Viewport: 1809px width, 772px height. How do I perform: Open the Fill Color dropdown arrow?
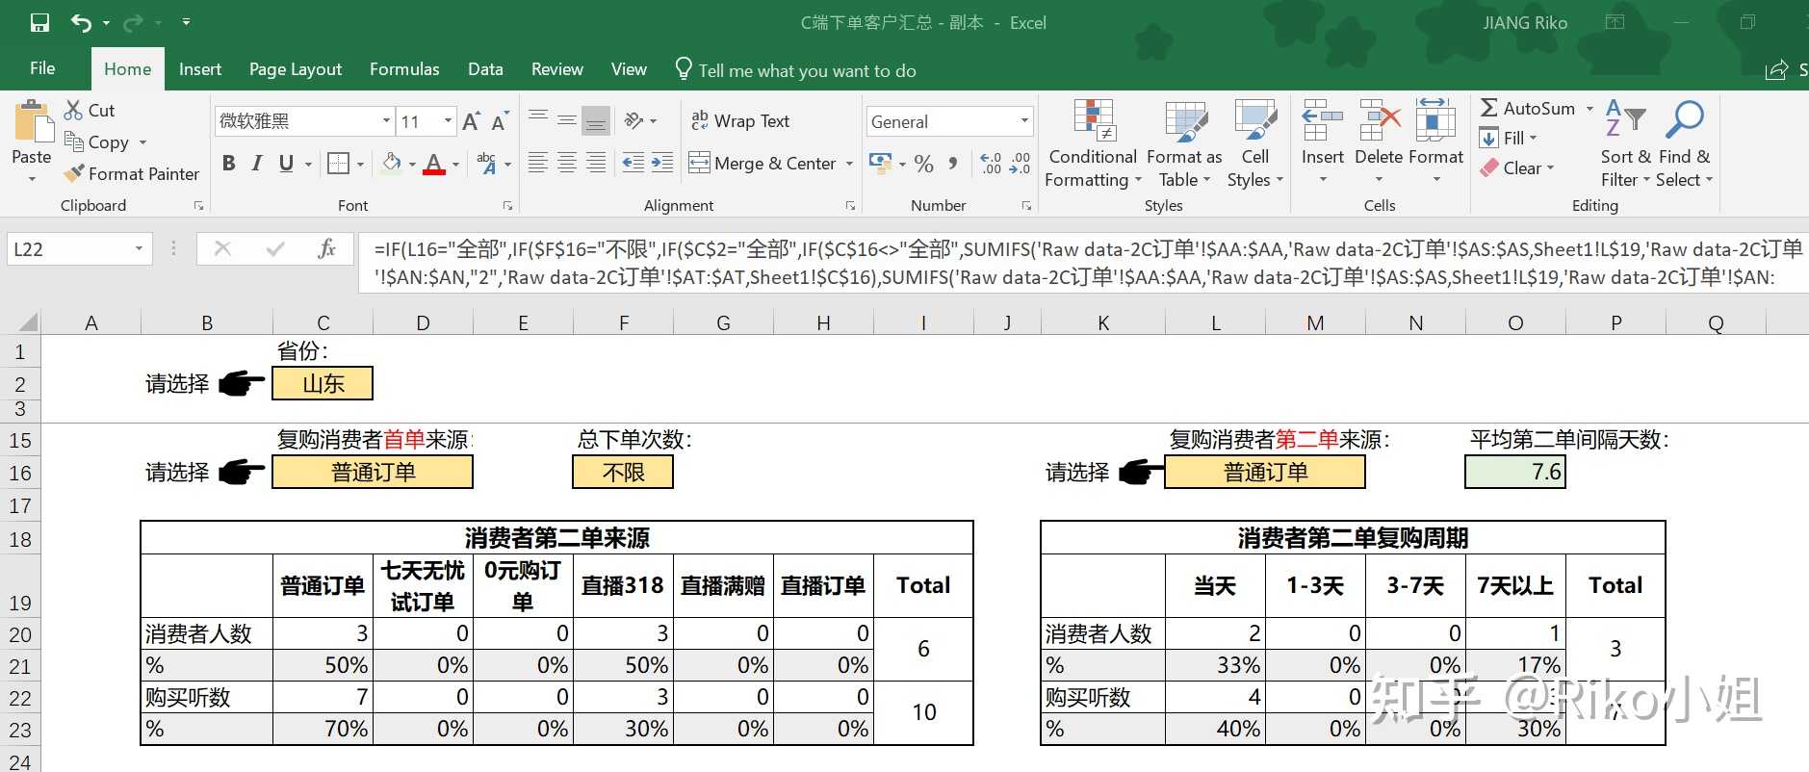point(412,165)
